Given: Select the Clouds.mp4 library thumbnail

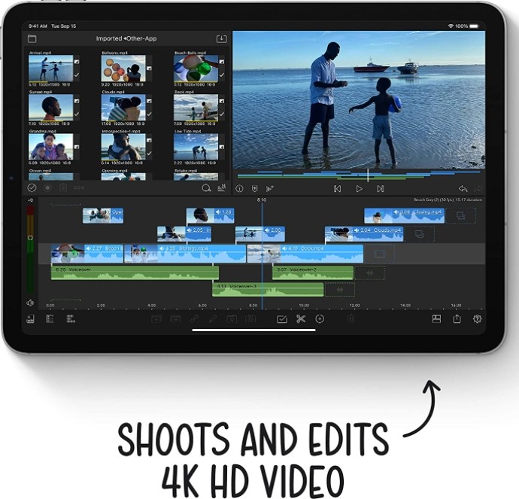Looking at the screenshot, I should (x=123, y=108).
